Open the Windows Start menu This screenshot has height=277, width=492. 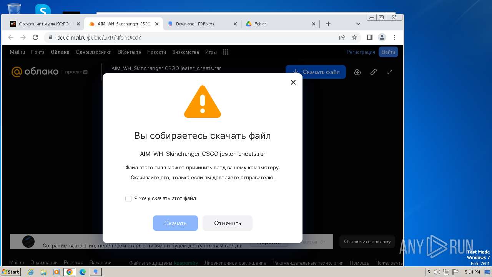(x=11, y=272)
